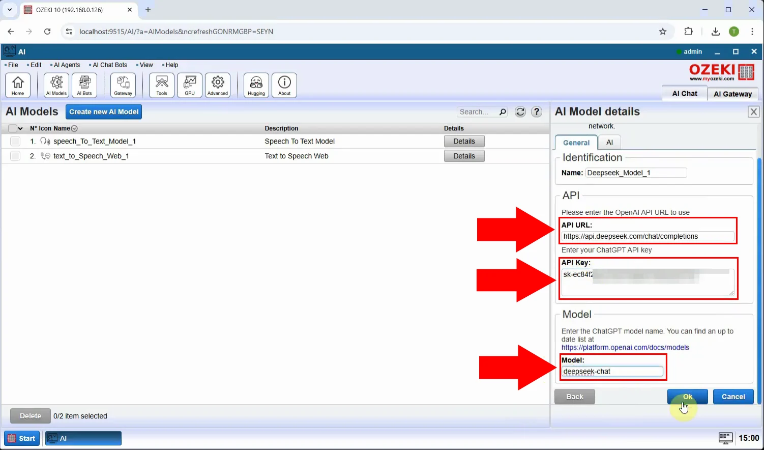The height and width of the screenshot is (450, 764).
Task: Click the Description column header
Action: point(281,128)
